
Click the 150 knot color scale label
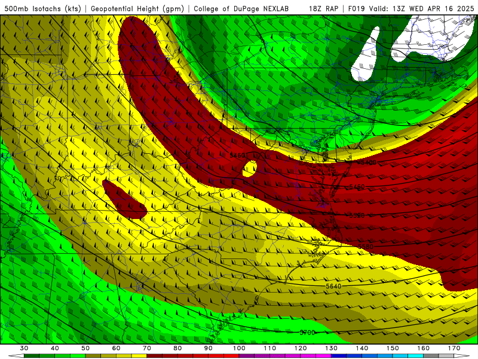pyautogui.click(x=393, y=348)
